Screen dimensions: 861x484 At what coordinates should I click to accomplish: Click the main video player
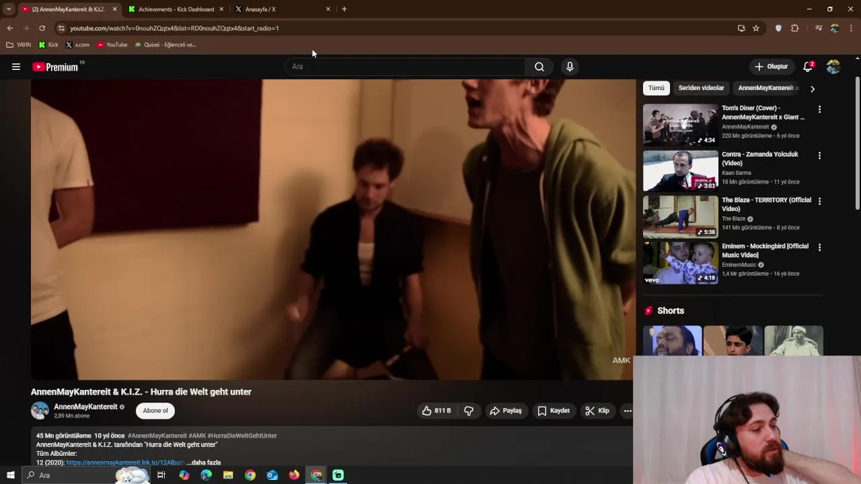[333, 230]
